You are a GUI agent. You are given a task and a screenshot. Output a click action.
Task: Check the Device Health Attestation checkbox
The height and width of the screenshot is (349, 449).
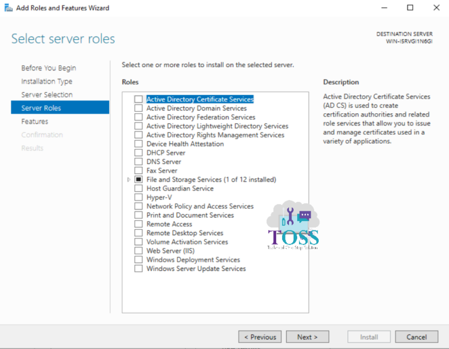[x=138, y=144]
